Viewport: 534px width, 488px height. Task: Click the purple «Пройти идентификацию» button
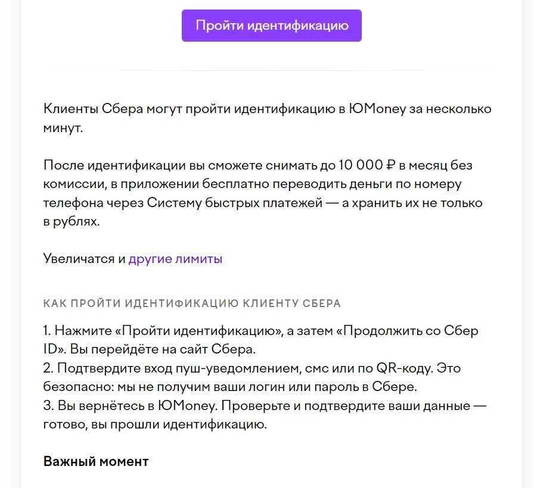pyautogui.click(x=271, y=26)
